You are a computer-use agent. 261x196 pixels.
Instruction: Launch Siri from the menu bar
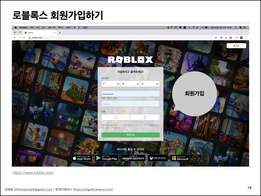tap(241, 27)
